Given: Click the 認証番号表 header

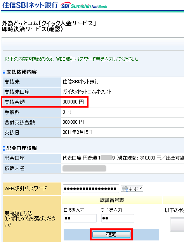Looking at the screenshot, I should pos(112,200).
